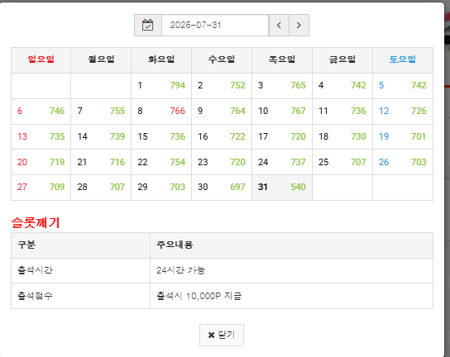
Task: Click day 26 cell with 703
Action: (403, 162)
